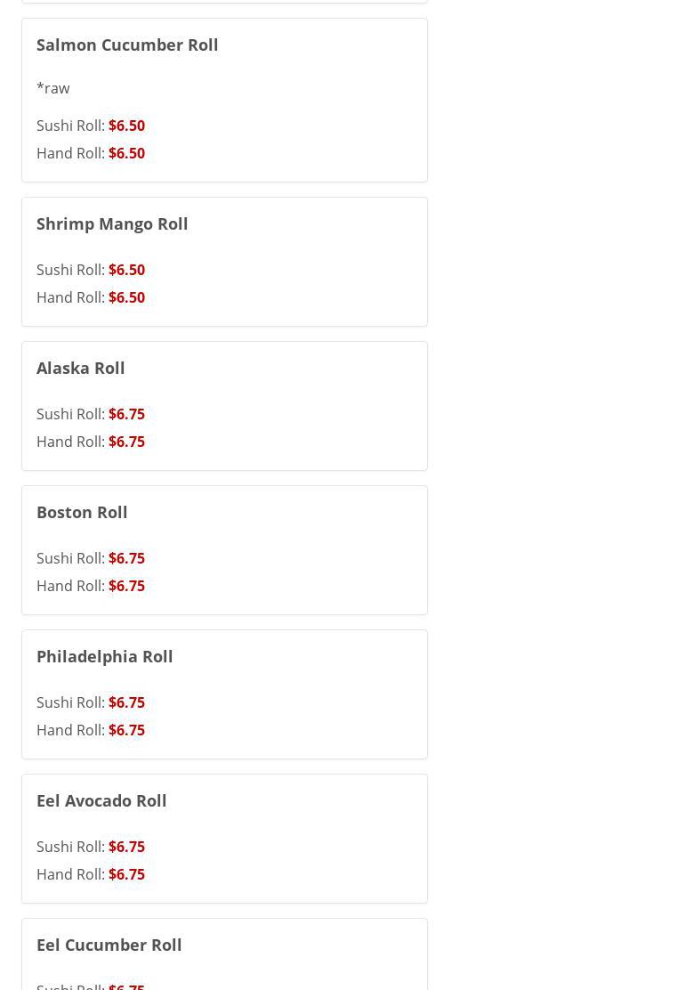685x990 pixels.
Task: Choose Hand Roll option for Shrimp Mango Roll
Action: coord(91,297)
